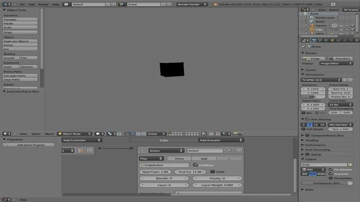This screenshot has width=360, height=202.
Task: Click the OpenGL render image icon in 3D header
Action: (235, 134)
